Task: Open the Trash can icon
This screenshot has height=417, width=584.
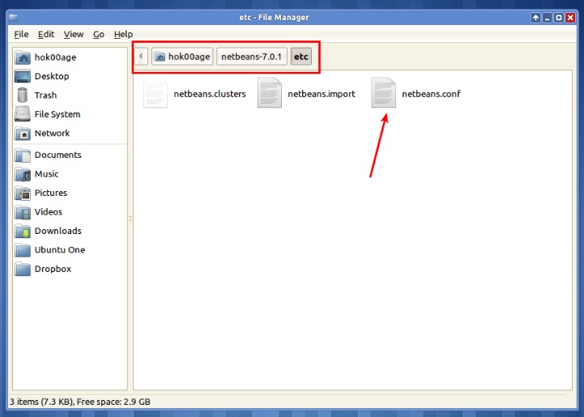Action: click(23, 96)
